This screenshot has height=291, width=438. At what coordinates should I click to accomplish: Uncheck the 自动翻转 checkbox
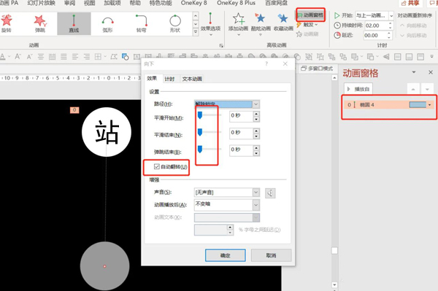(x=157, y=166)
